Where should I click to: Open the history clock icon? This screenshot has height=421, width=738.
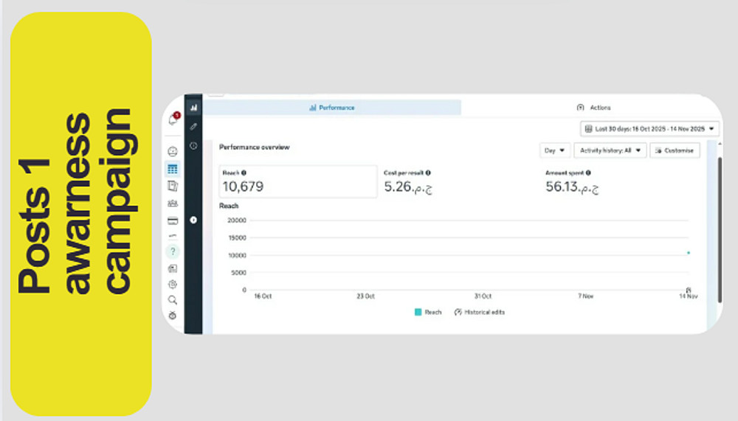[x=193, y=146]
